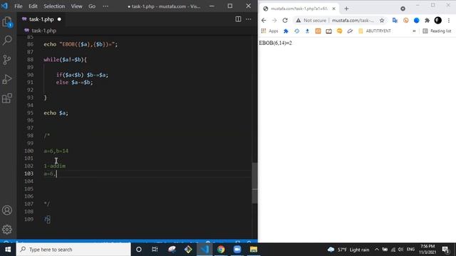Open the Go menu

point(92,6)
